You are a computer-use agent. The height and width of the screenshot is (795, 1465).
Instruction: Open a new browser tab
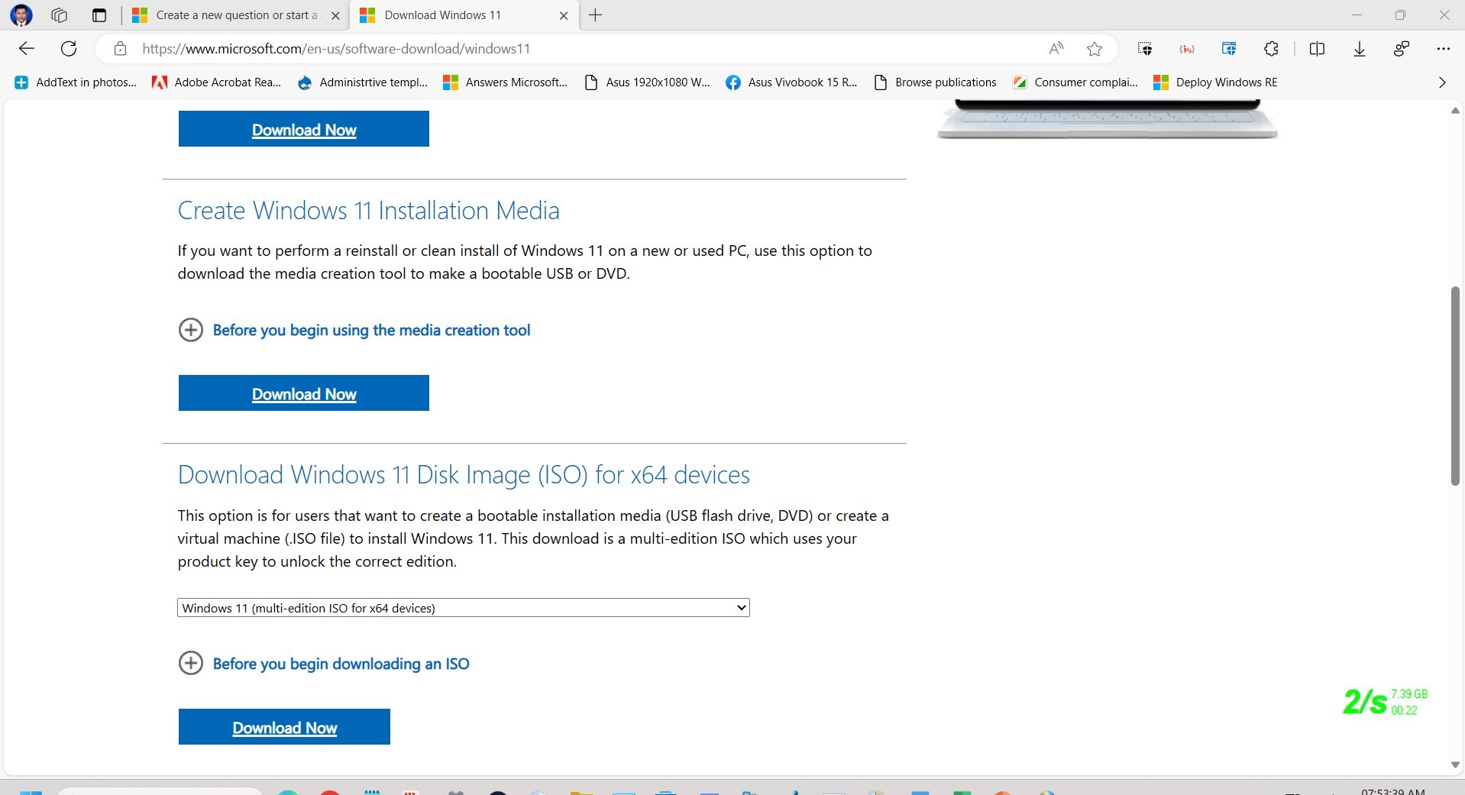coord(596,15)
